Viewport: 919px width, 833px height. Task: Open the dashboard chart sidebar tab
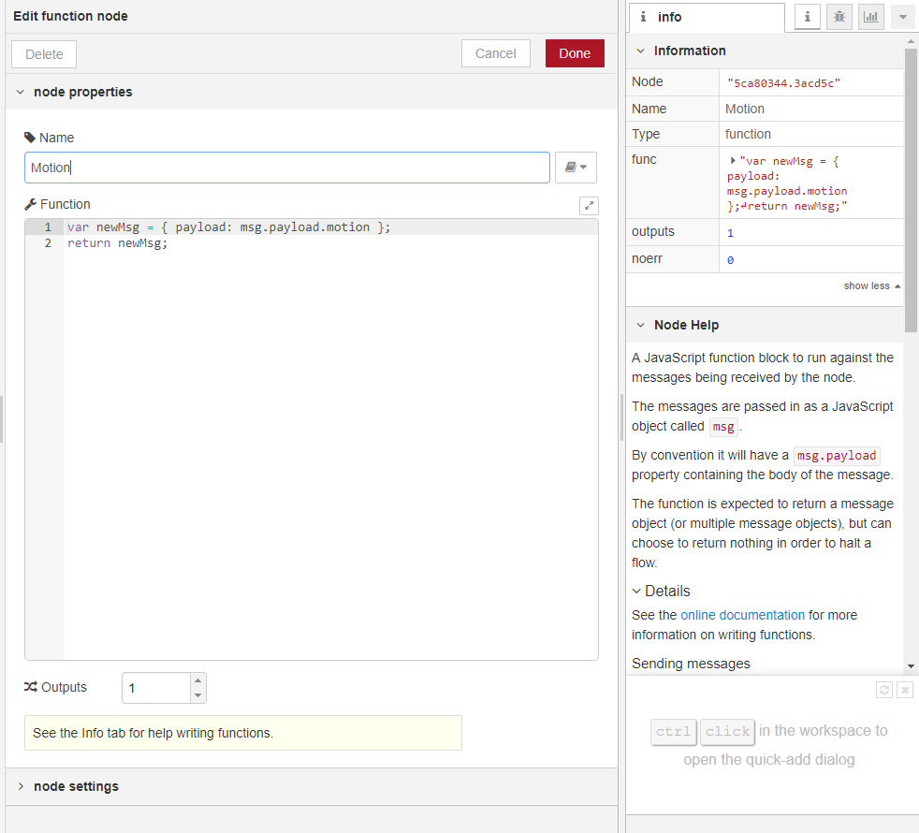tap(871, 17)
